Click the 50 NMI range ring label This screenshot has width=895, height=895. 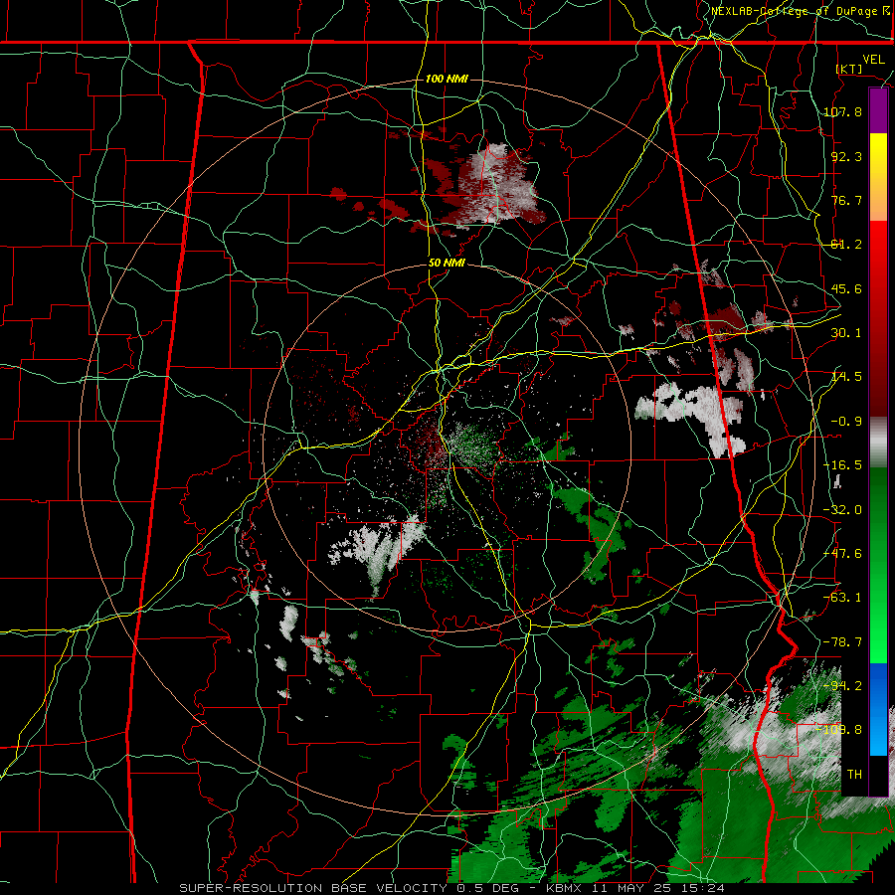coord(447,264)
